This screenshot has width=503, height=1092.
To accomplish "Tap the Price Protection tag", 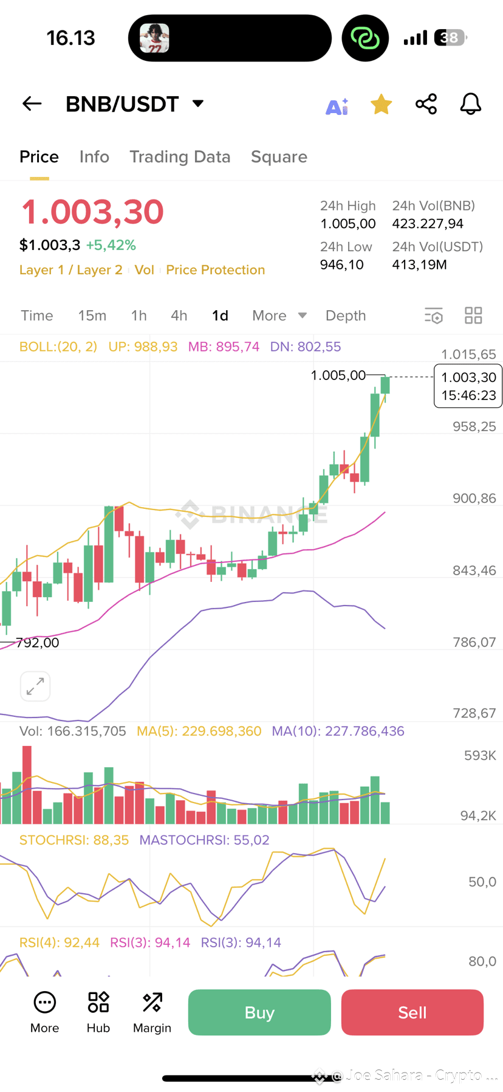I will [216, 270].
